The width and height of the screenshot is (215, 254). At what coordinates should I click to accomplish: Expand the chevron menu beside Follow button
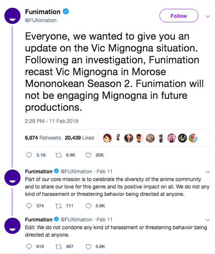point(208,16)
